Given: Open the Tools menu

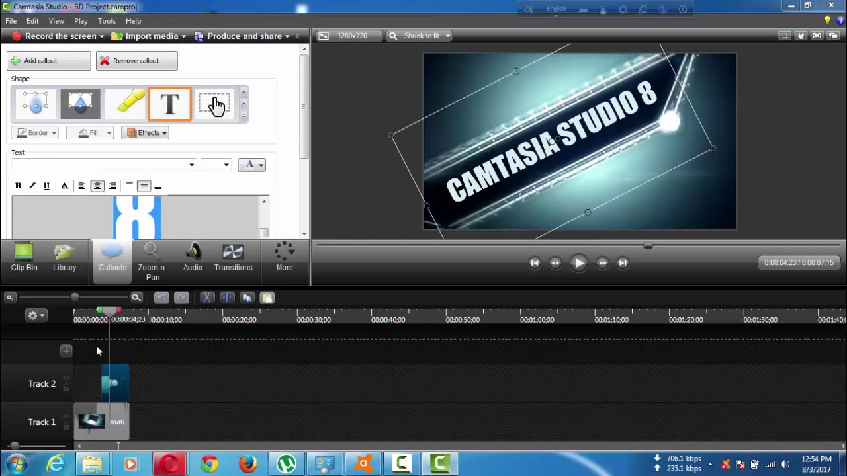Looking at the screenshot, I should pos(107,20).
